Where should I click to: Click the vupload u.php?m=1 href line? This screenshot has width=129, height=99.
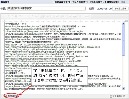(46, 56)
